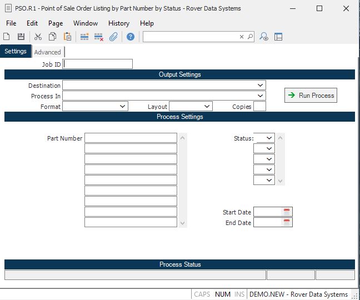Click the Save disk icon
The image size is (360, 300).
pos(21,37)
